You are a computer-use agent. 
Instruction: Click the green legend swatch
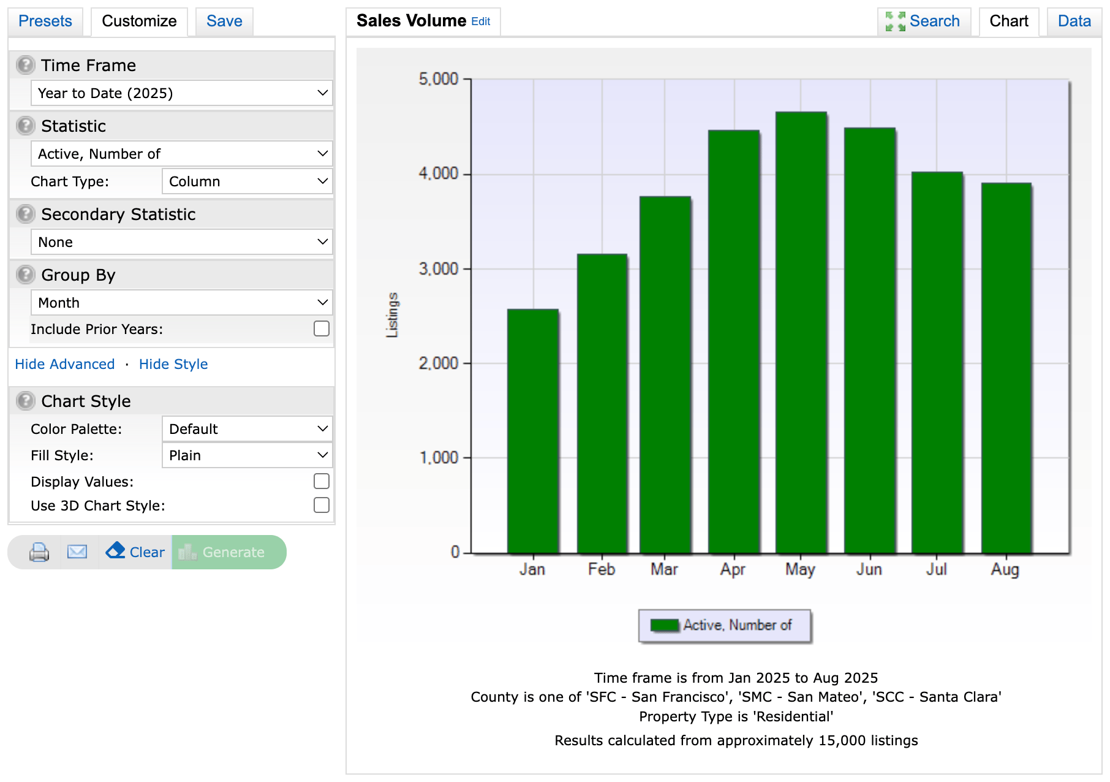click(x=664, y=625)
